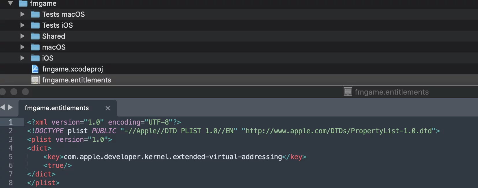Expand the Tests iOS folder
Screen dimensions: 478x188
(23, 25)
